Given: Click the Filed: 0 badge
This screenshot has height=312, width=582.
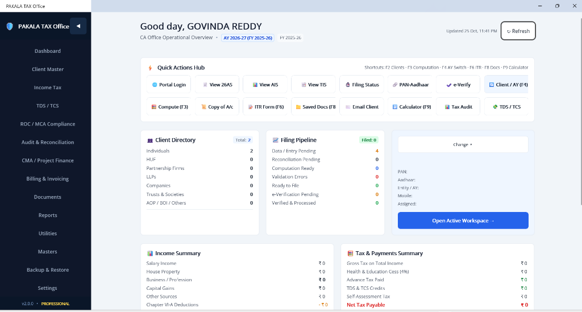Looking at the screenshot, I should click(368, 140).
